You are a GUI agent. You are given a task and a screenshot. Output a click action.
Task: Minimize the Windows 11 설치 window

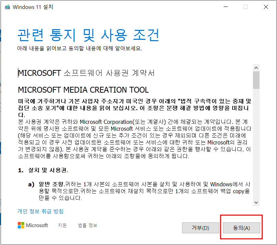point(226,7)
